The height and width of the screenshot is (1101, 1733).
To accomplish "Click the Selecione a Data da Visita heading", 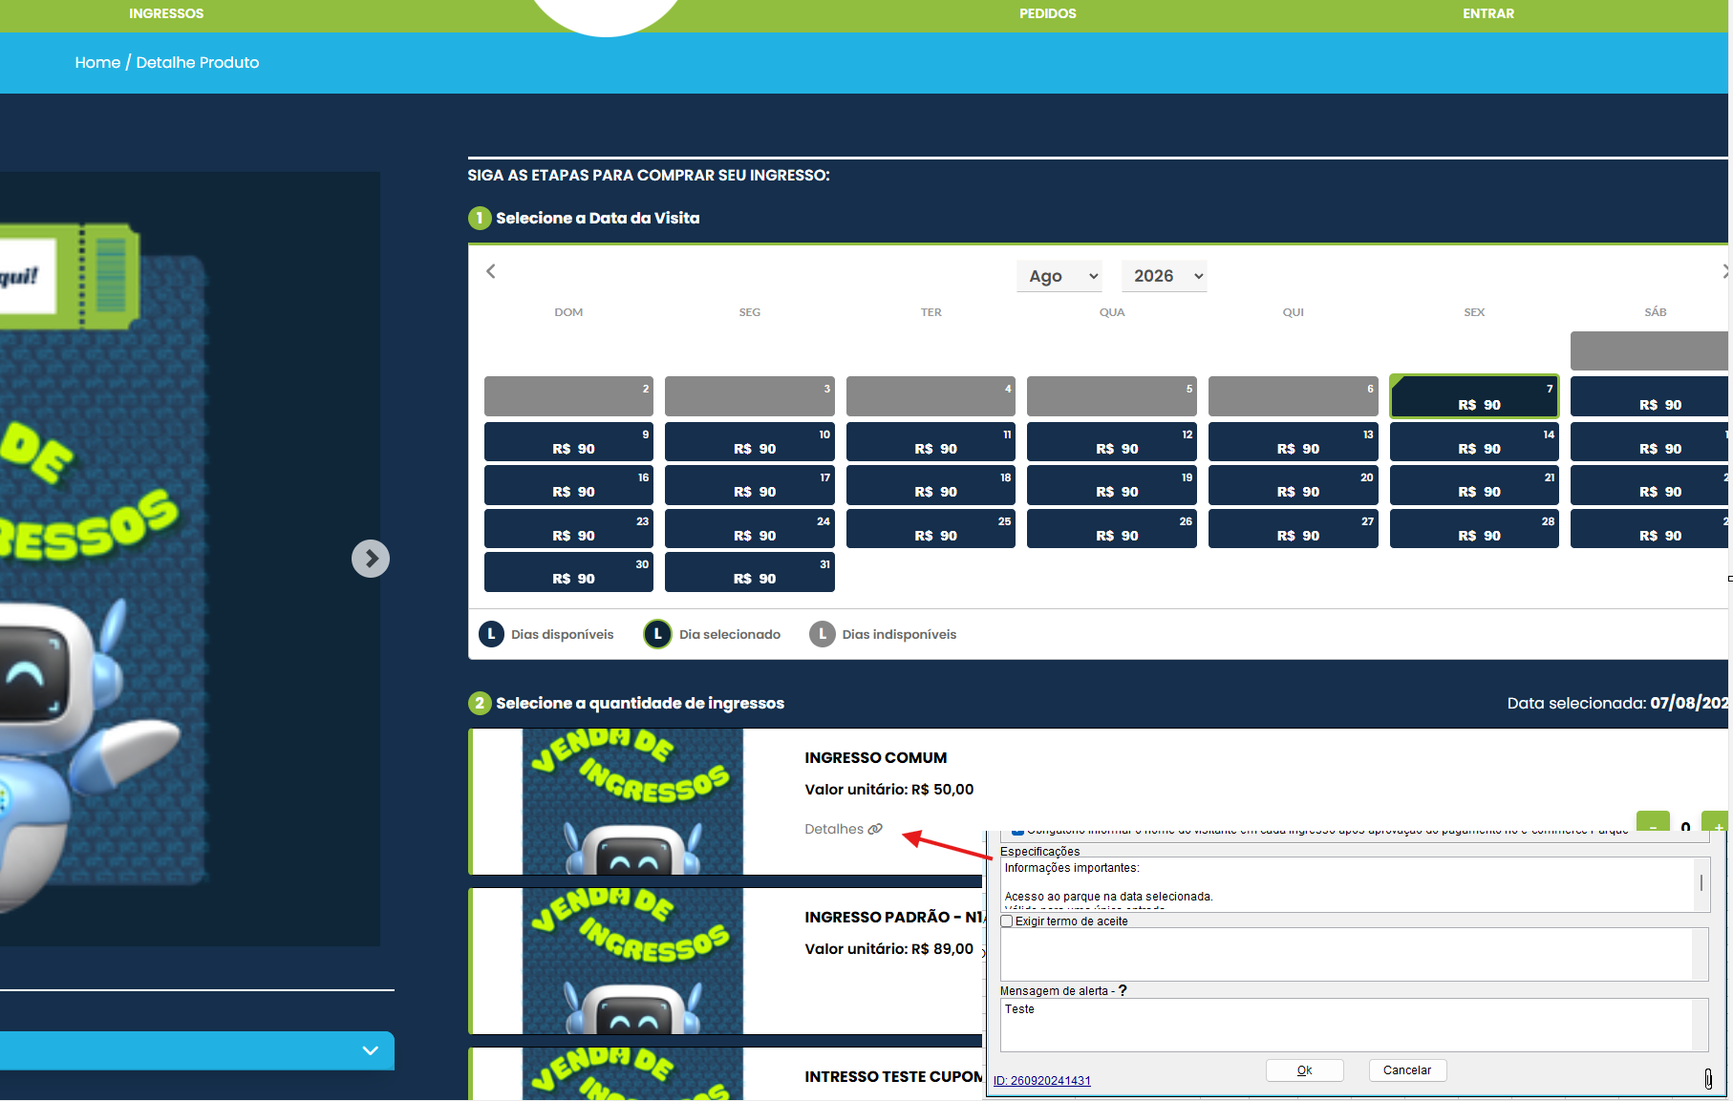I will click(x=598, y=218).
